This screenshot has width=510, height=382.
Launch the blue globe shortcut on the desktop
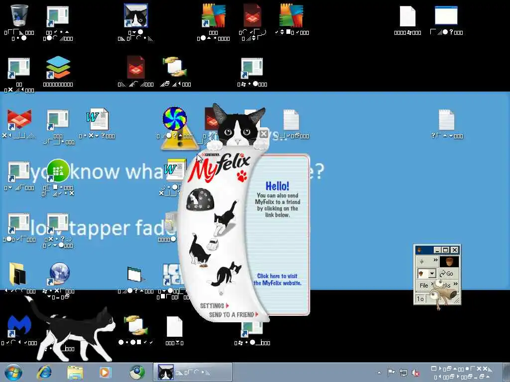(59, 274)
